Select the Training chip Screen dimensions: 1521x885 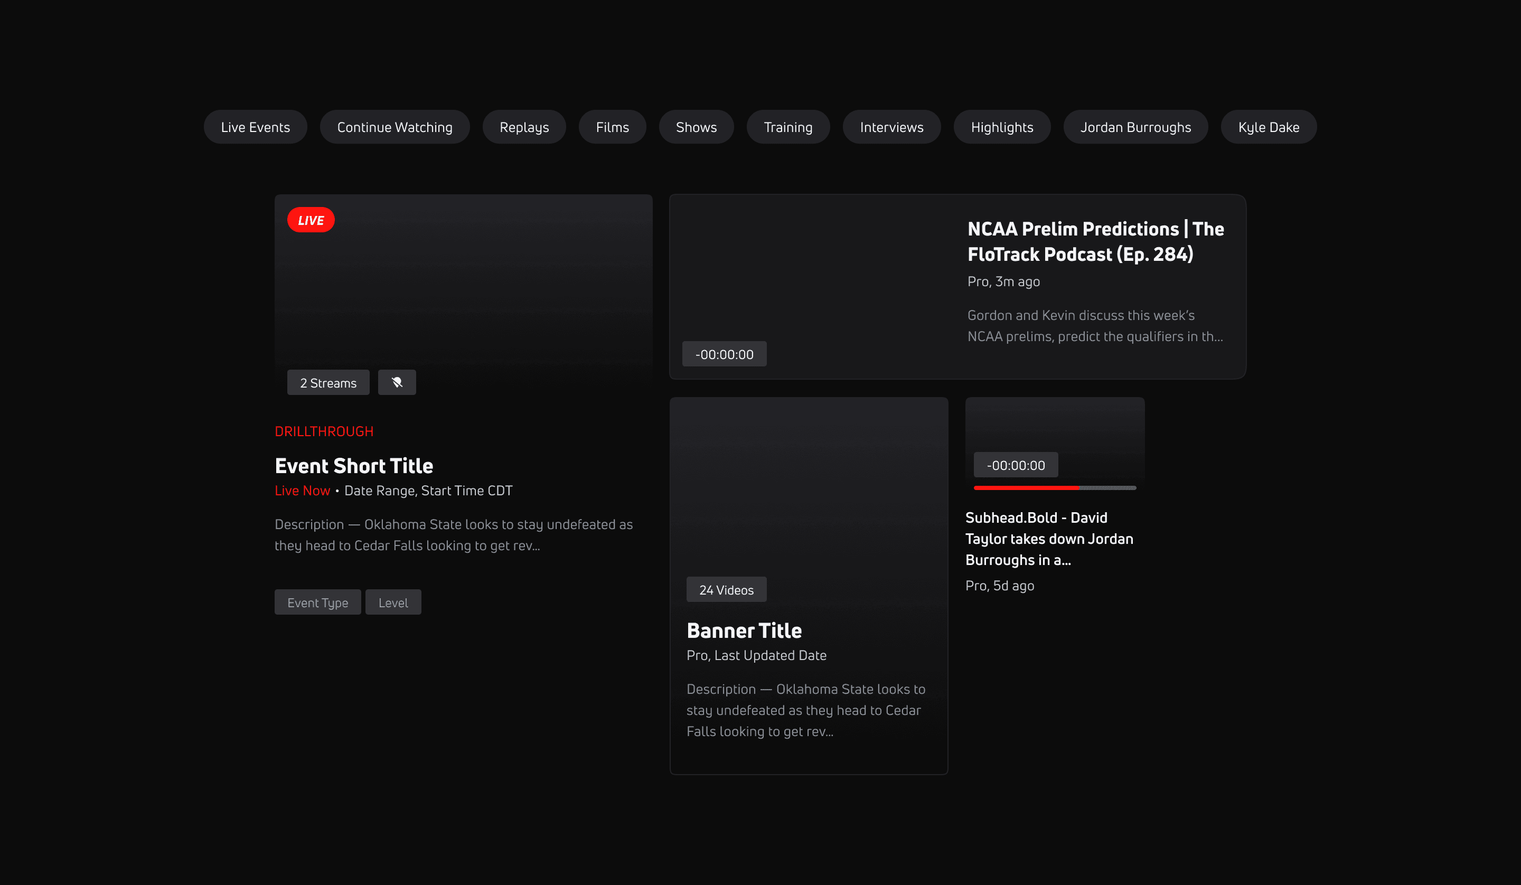(x=787, y=127)
